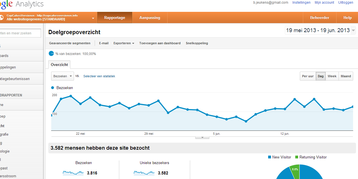Click the 29 mei axis label

click(149, 134)
